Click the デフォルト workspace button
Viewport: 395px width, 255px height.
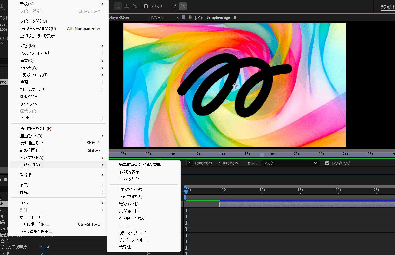387,7
